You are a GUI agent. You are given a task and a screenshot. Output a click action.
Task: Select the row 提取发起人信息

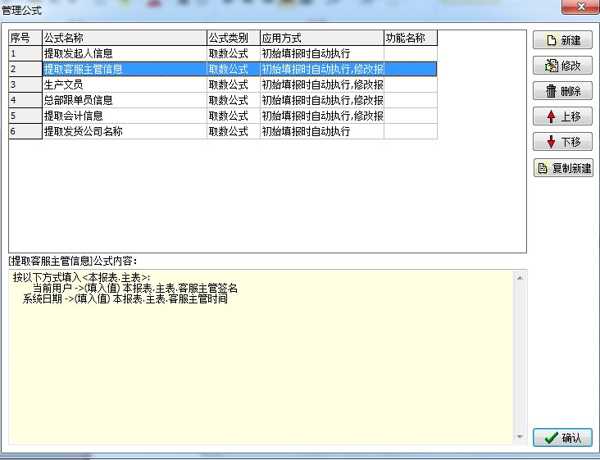223,53
